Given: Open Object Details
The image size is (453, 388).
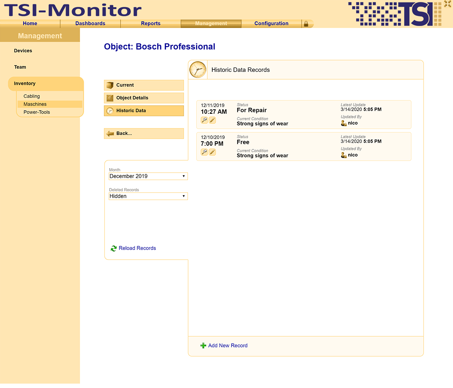Looking at the screenshot, I should [144, 98].
